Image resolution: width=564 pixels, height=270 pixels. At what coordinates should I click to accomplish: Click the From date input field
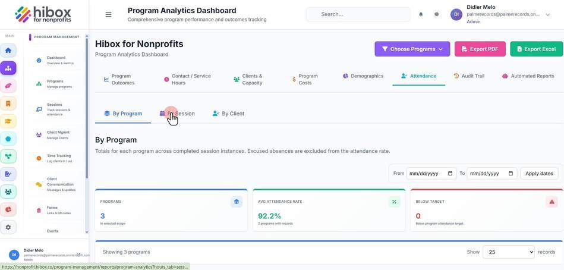pyautogui.click(x=431, y=174)
